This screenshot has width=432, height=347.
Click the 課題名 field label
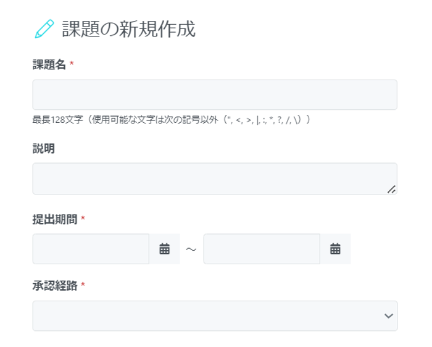pos(49,65)
